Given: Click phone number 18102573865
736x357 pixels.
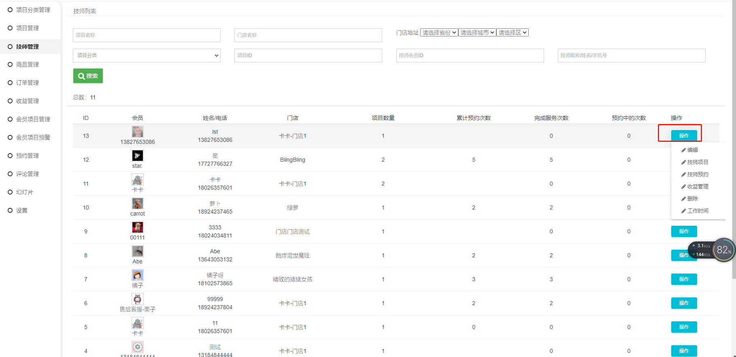Looking at the screenshot, I should [x=215, y=283].
